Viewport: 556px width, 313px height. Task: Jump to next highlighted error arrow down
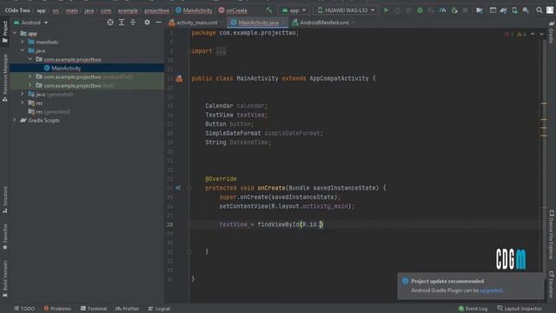point(541,34)
